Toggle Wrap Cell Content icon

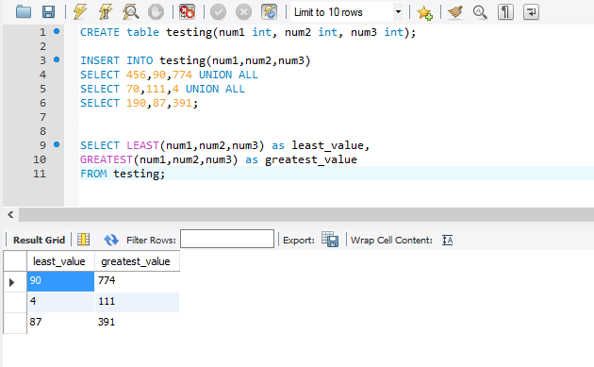tap(448, 240)
